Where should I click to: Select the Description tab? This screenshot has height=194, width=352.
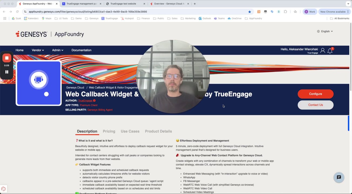click(87, 131)
